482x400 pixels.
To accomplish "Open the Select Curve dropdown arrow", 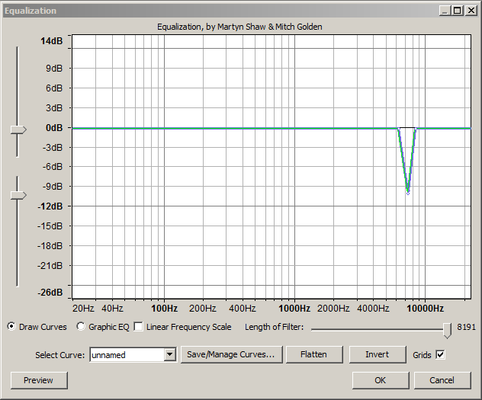I will (170, 355).
